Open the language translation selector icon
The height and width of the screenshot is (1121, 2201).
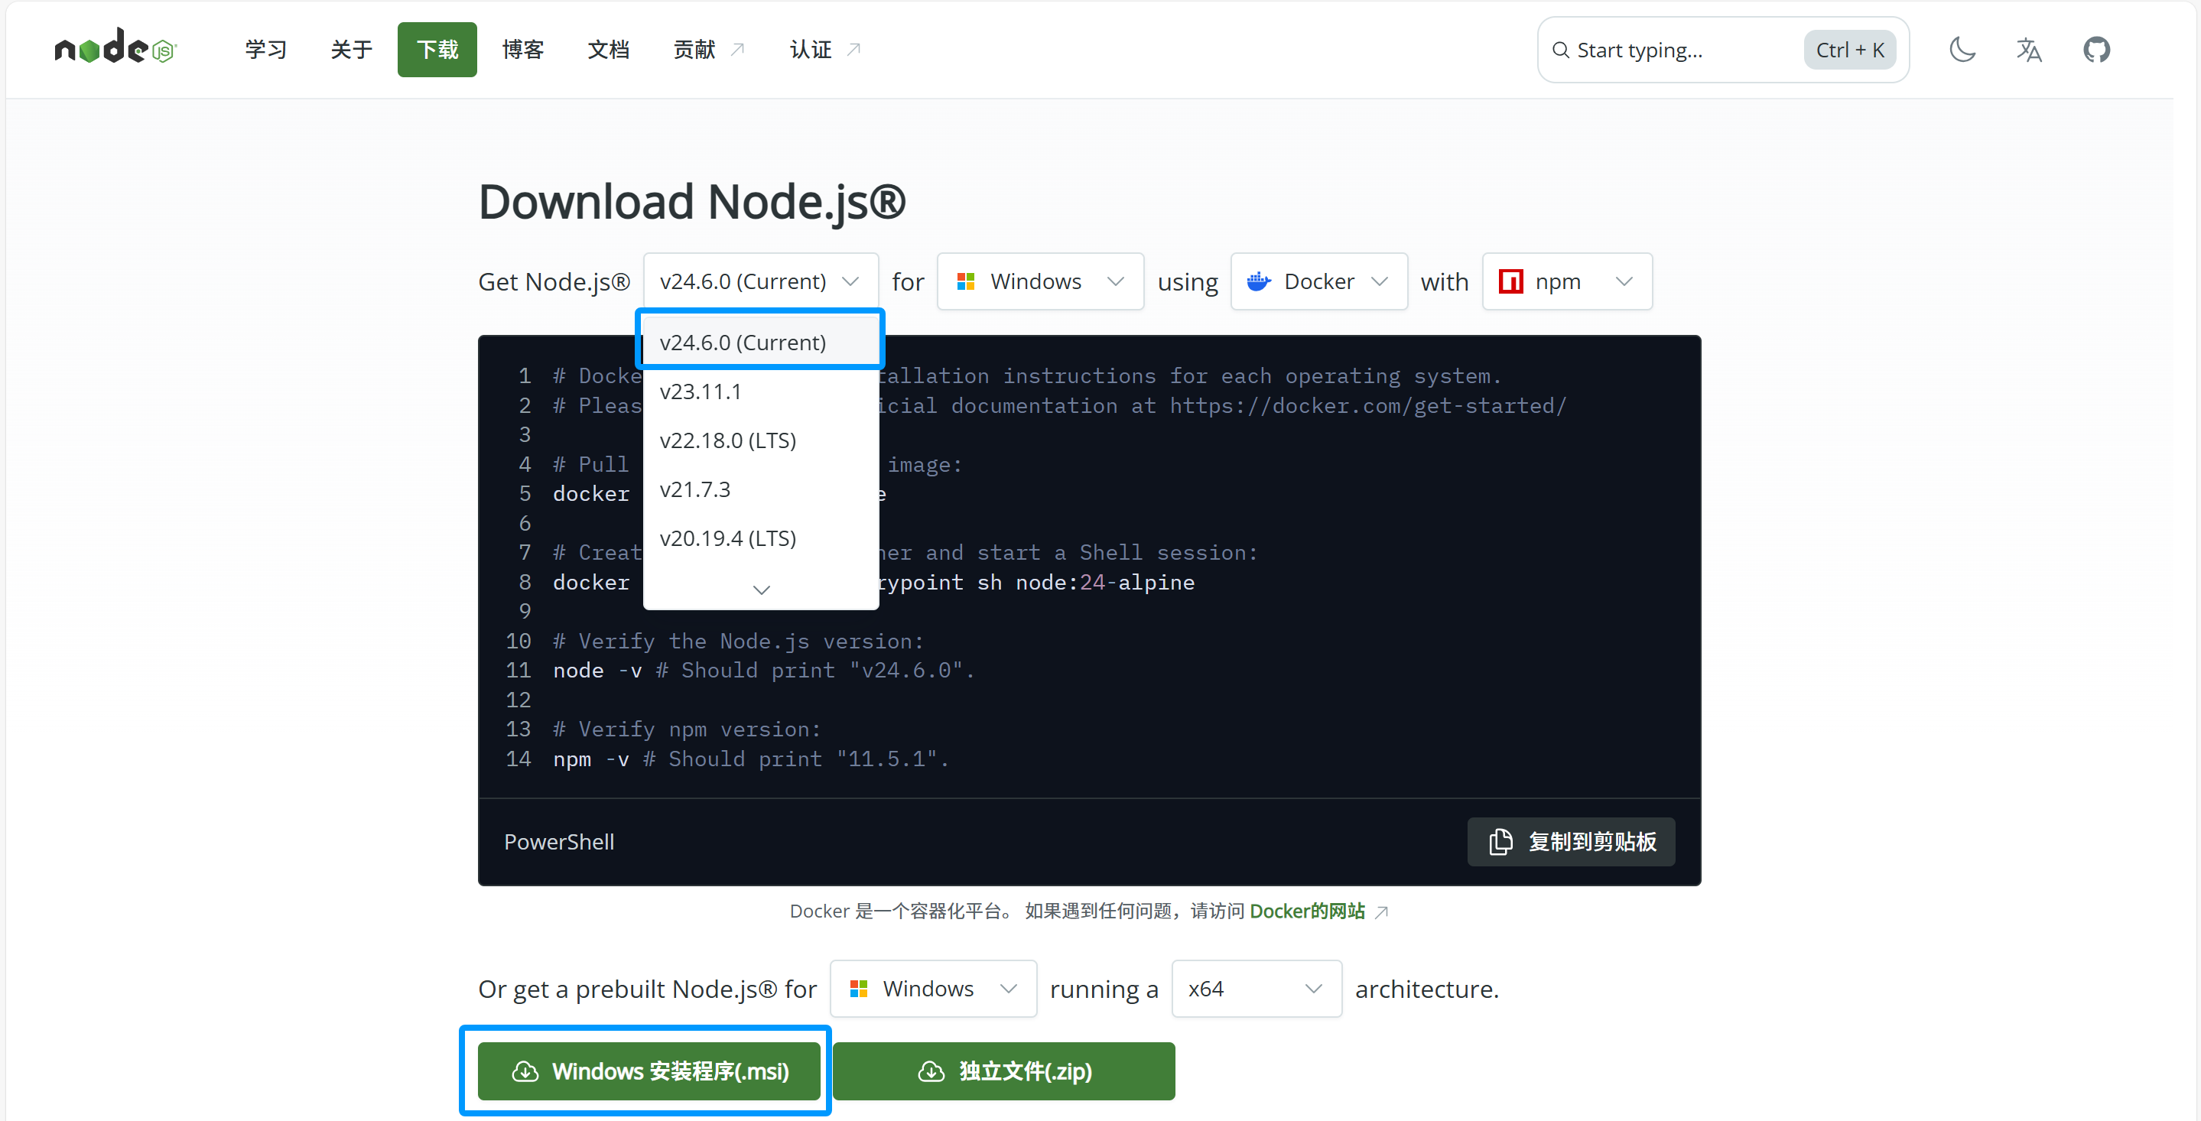2028,50
